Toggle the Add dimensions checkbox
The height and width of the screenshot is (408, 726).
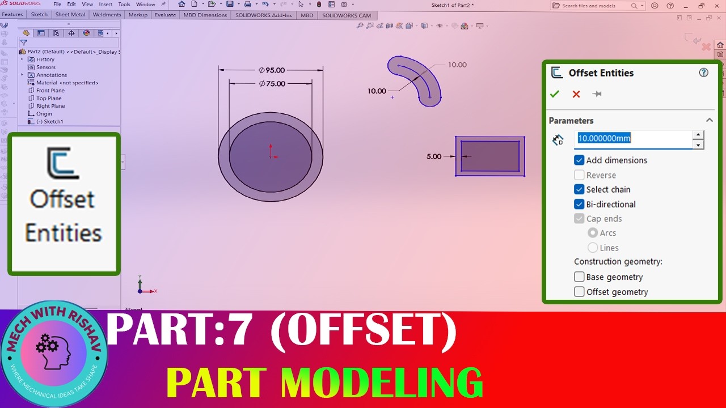tap(579, 160)
